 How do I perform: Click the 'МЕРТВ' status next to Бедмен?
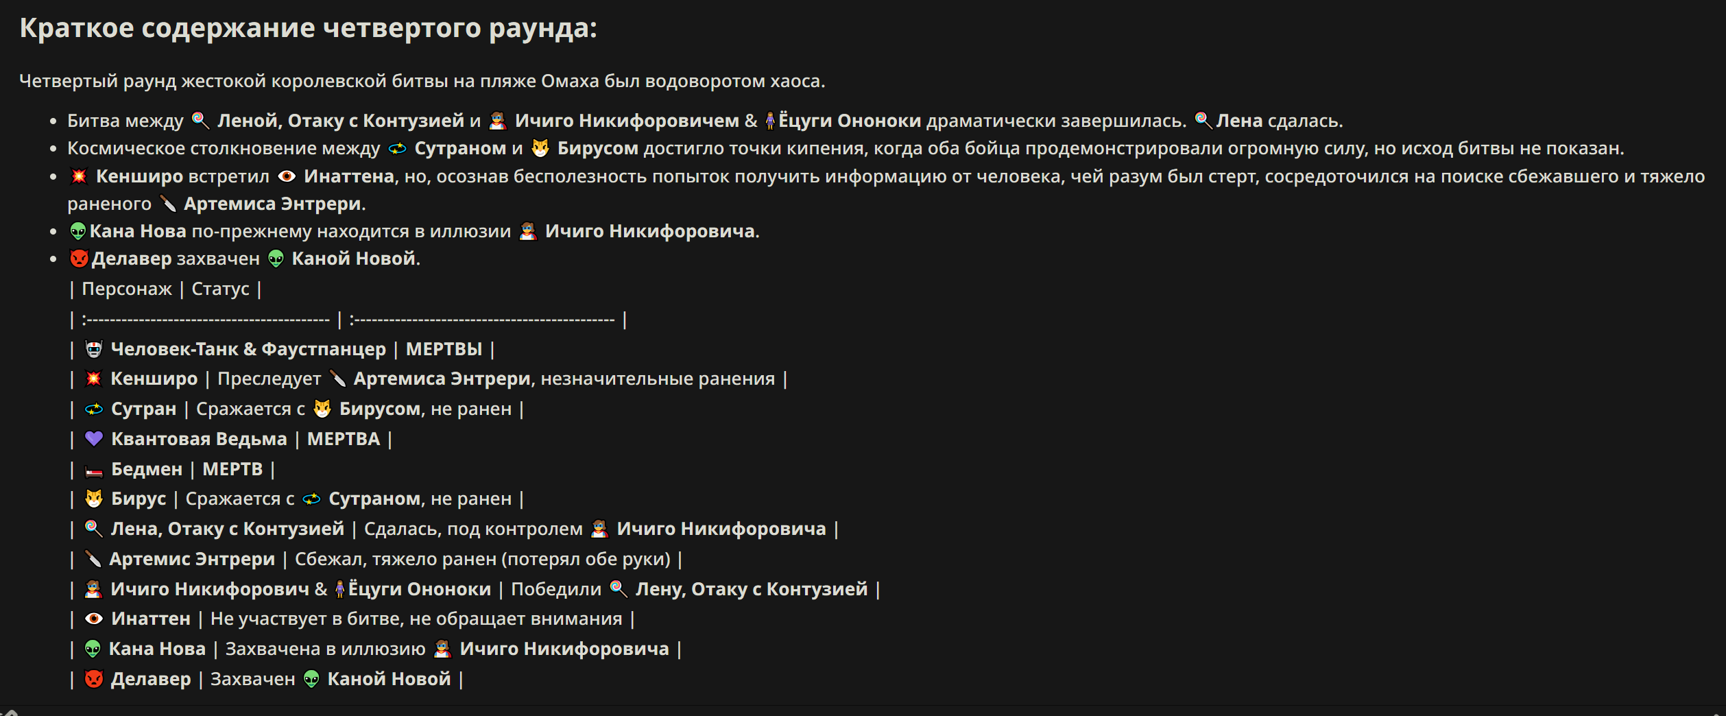(x=232, y=469)
